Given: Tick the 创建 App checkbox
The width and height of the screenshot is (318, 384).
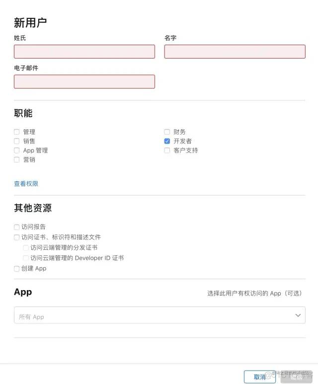Looking at the screenshot, I should (17, 269).
